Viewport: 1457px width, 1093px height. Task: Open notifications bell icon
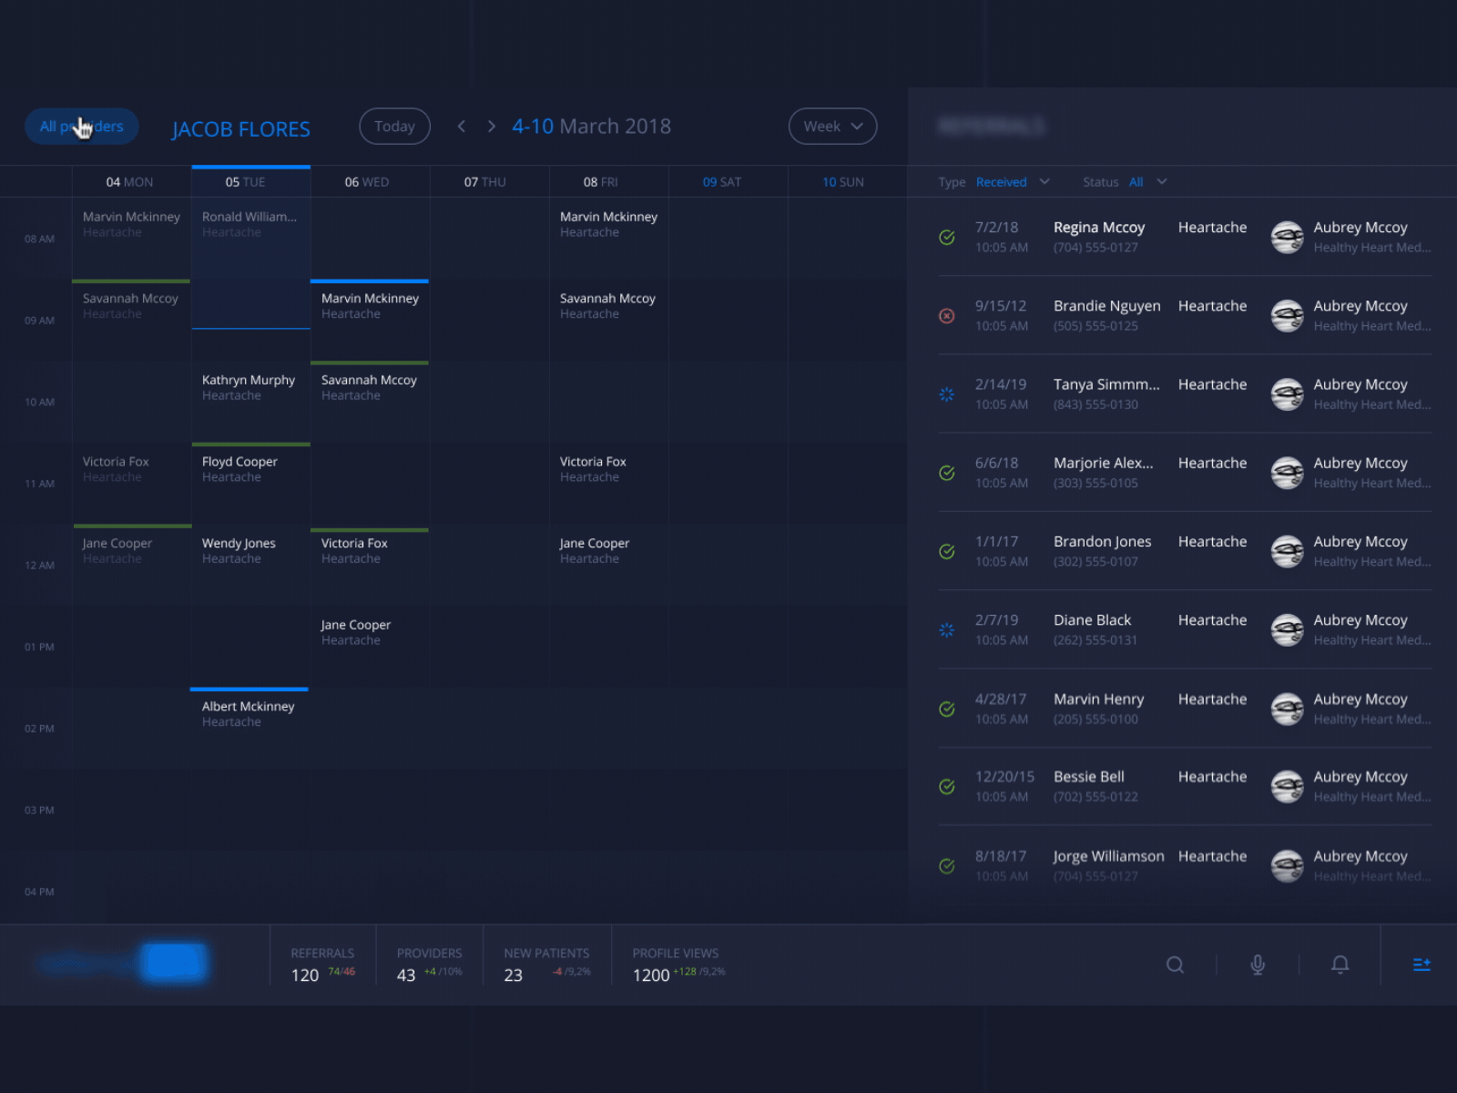tap(1340, 965)
